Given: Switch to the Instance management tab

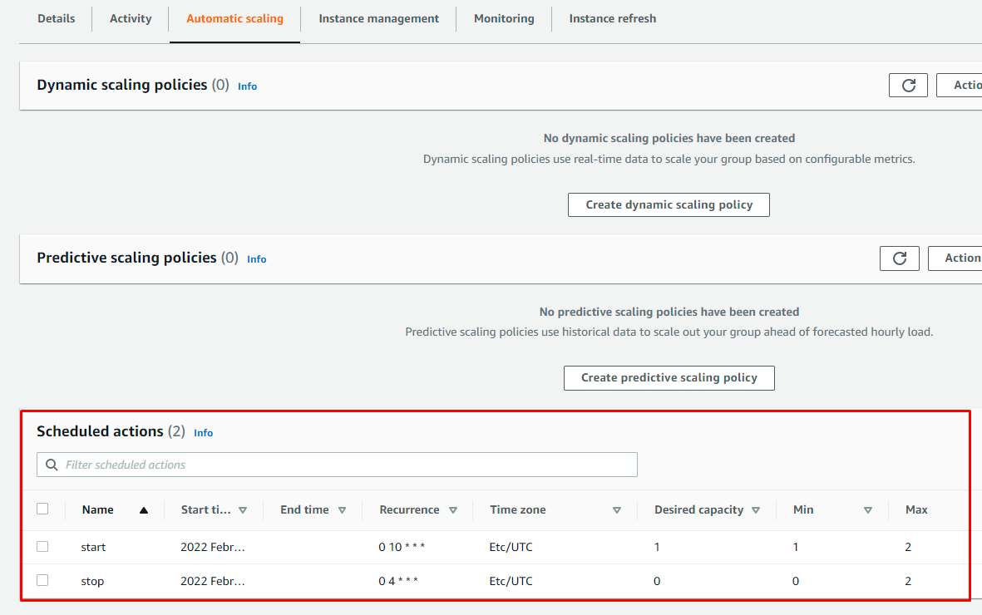Looking at the screenshot, I should click(x=378, y=19).
